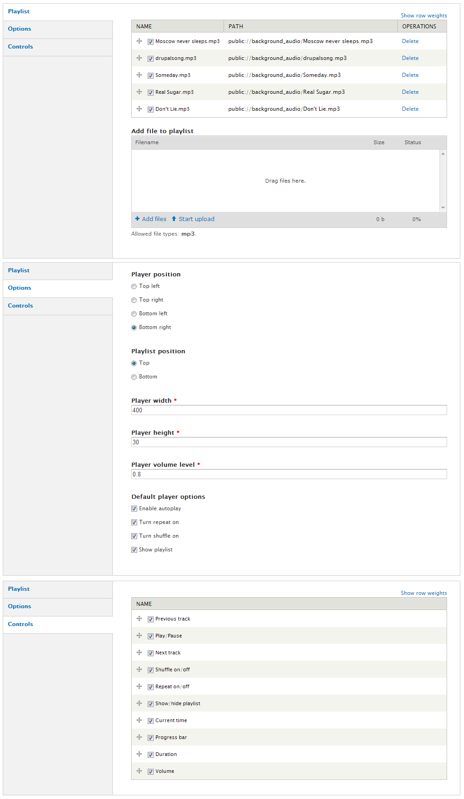Uncheck Don't Lie.mp3 checkbox
This screenshot has width=464, height=799.
(x=150, y=109)
